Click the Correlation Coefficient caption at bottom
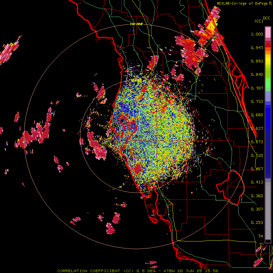This screenshot has width=273, height=273. tap(138, 271)
